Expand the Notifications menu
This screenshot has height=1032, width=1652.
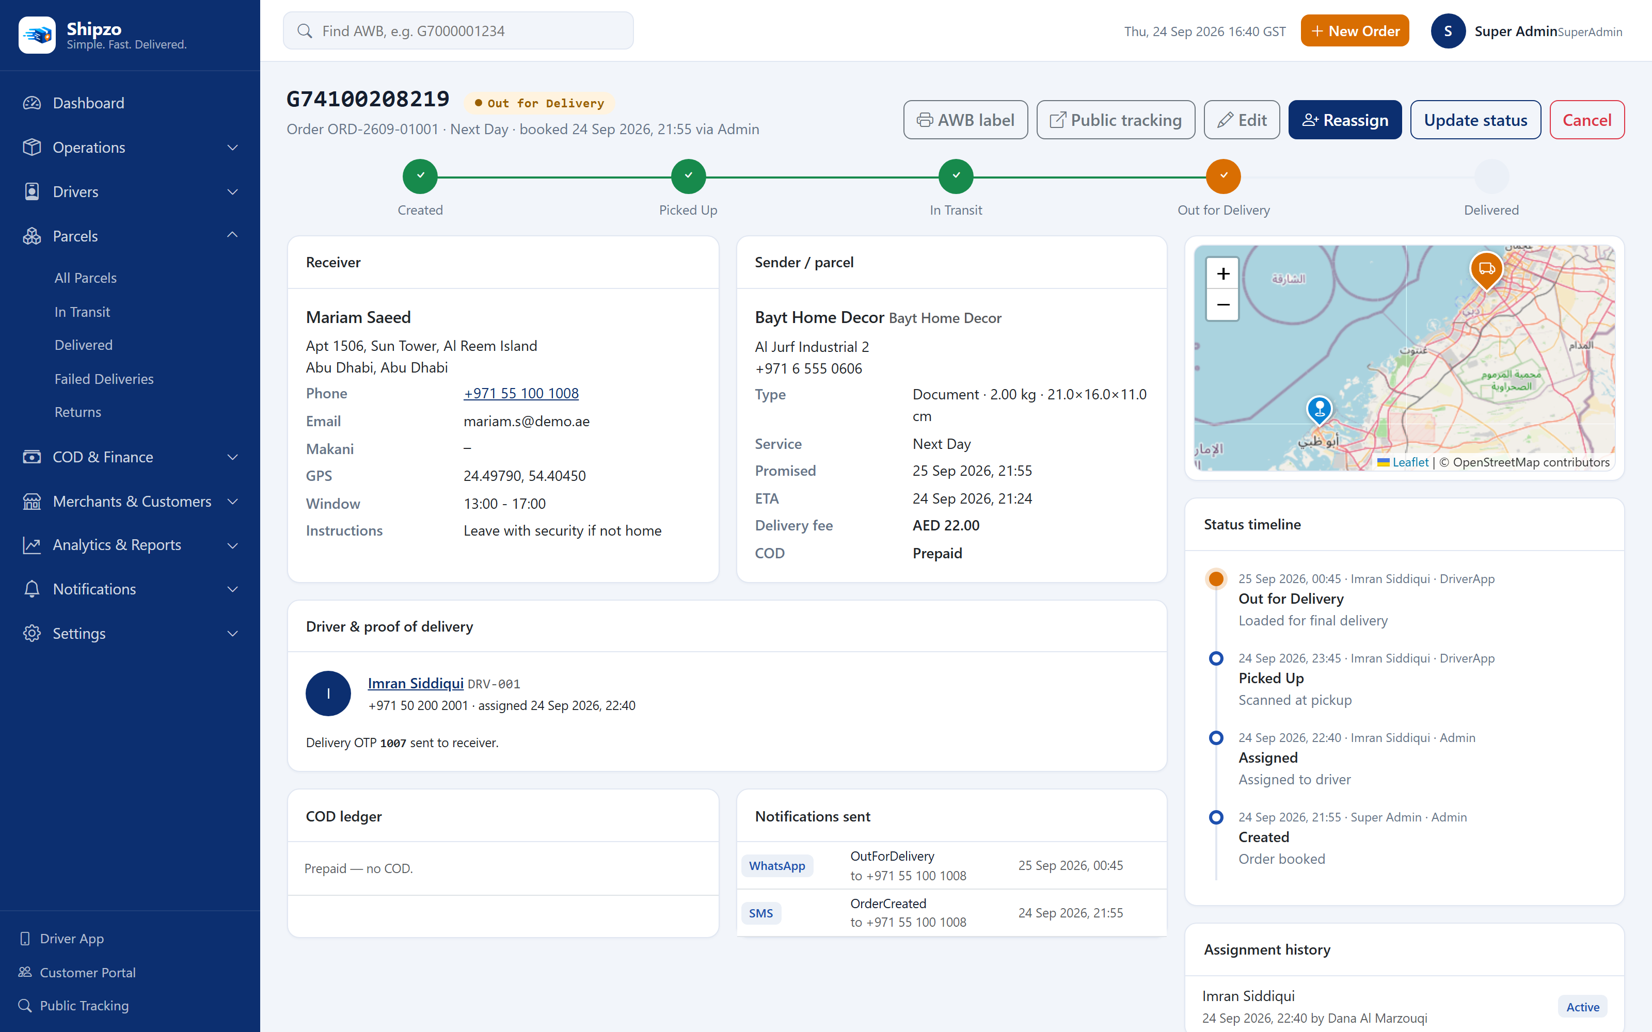(x=130, y=589)
